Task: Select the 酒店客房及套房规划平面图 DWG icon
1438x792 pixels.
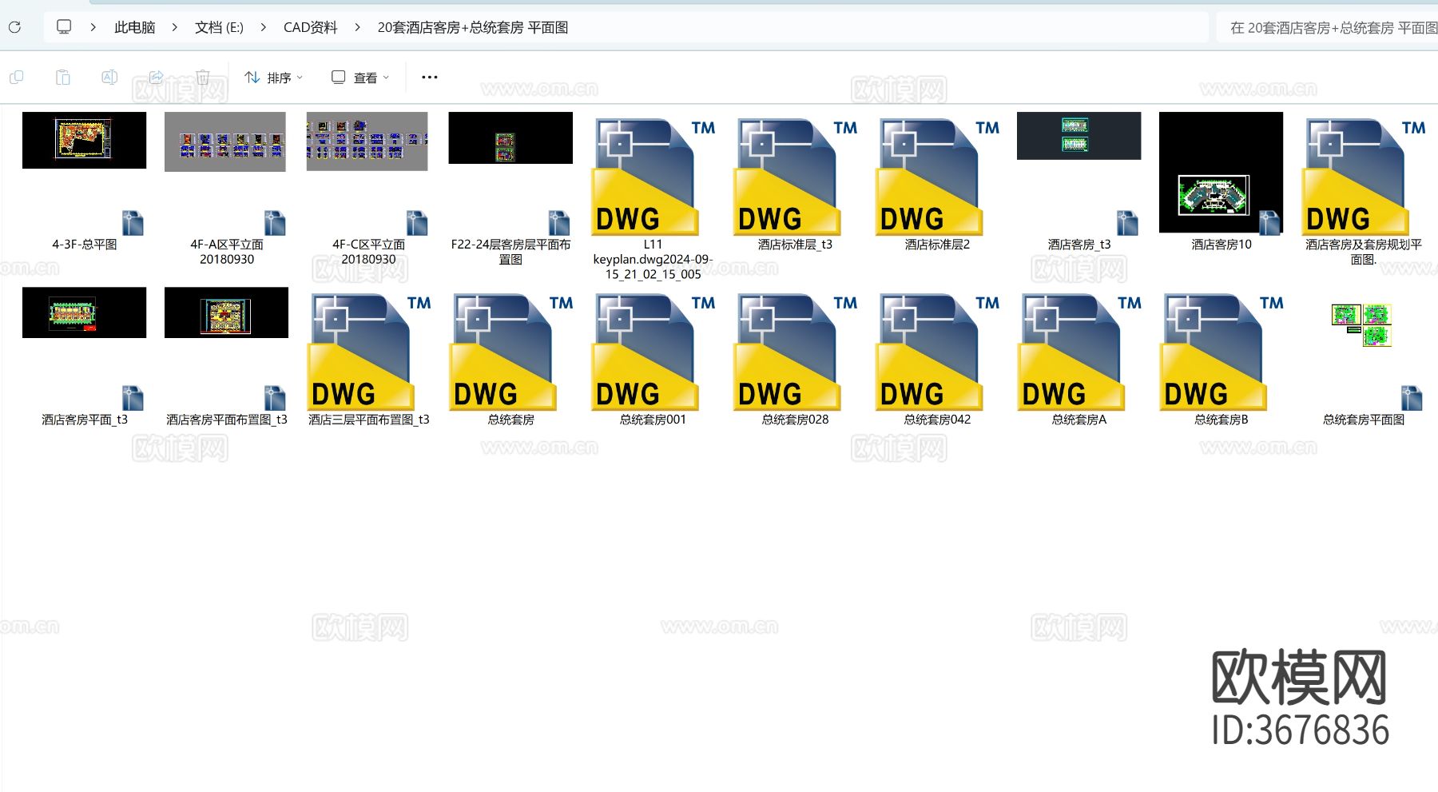Action: [x=1364, y=176]
